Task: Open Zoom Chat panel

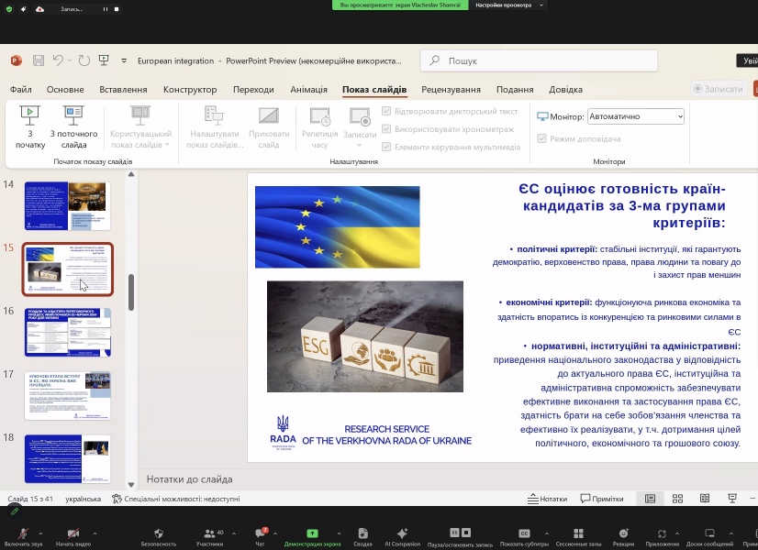Action: click(260, 536)
